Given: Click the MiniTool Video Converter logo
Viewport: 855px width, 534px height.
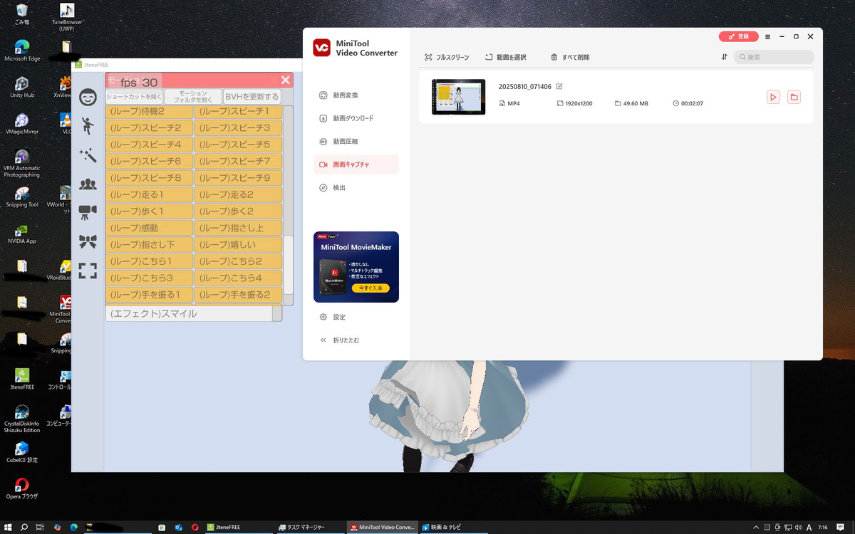Looking at the screenshot, I should point(321,48).
